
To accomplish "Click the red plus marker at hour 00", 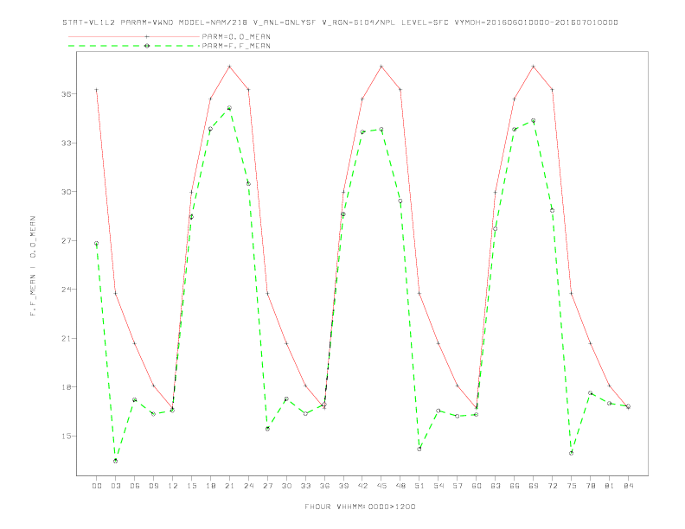I will point(97,90).
